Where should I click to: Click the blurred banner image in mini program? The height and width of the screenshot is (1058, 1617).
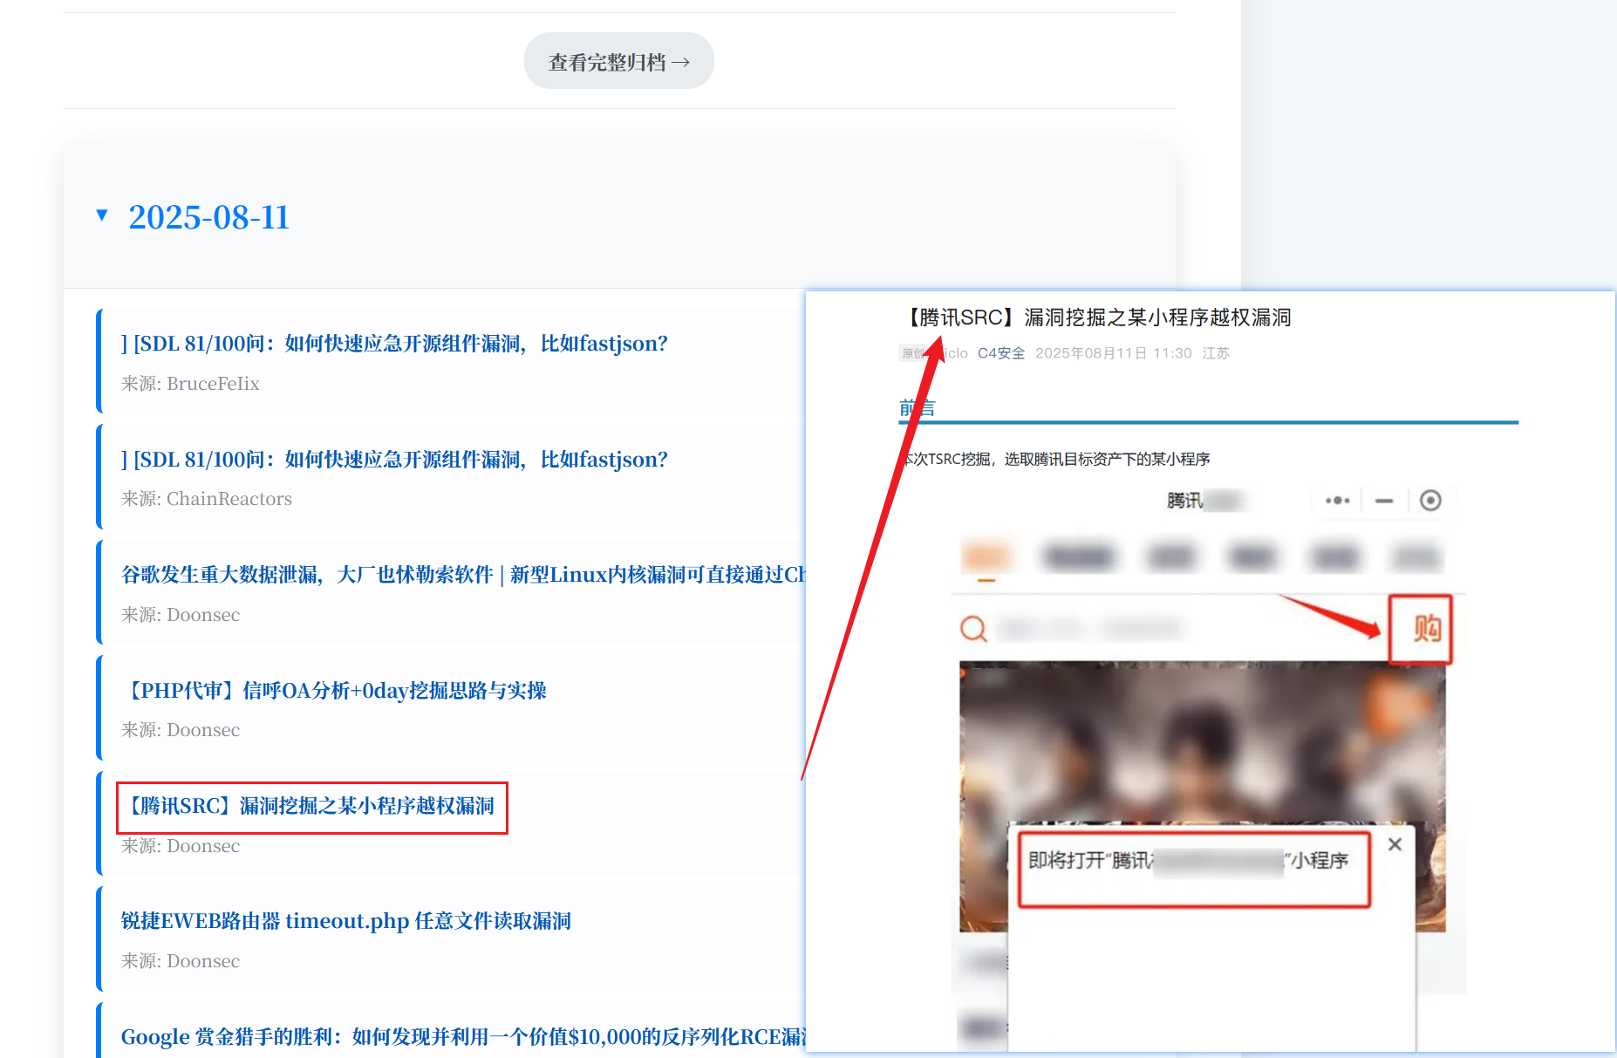click(x=1202, y=741)
